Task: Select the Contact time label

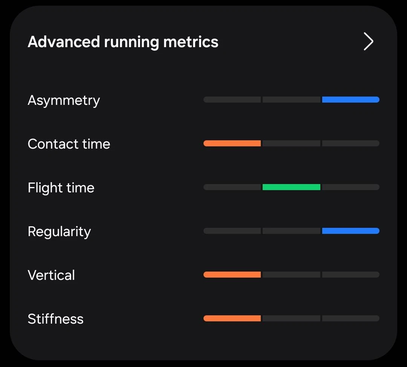Action: tap(69, 144)
